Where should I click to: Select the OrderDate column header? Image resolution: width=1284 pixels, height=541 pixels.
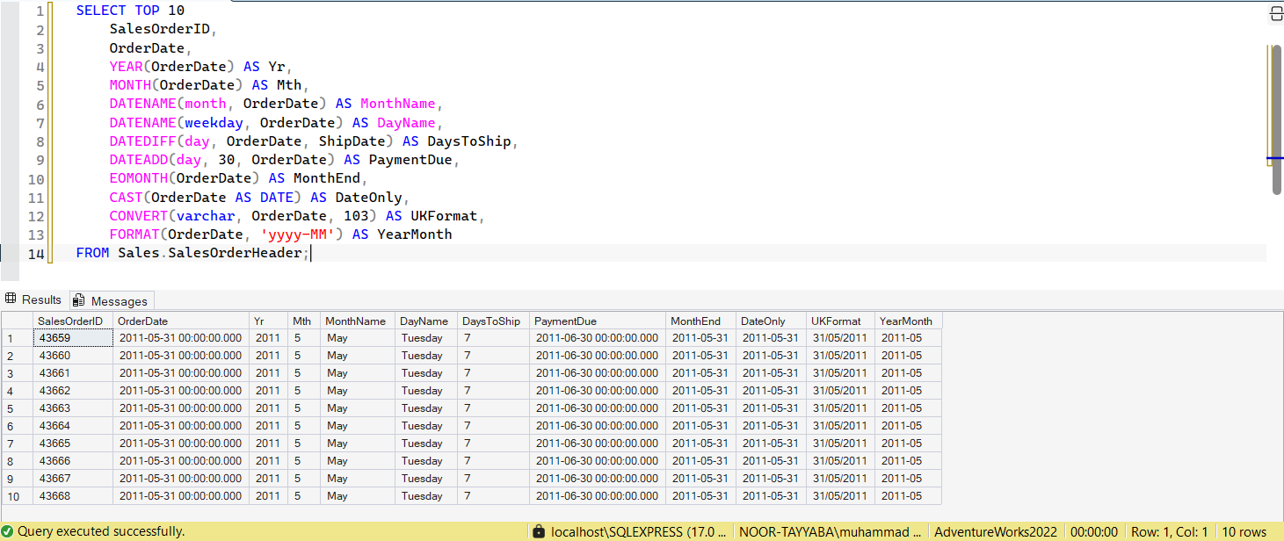[x=180, y=321]
